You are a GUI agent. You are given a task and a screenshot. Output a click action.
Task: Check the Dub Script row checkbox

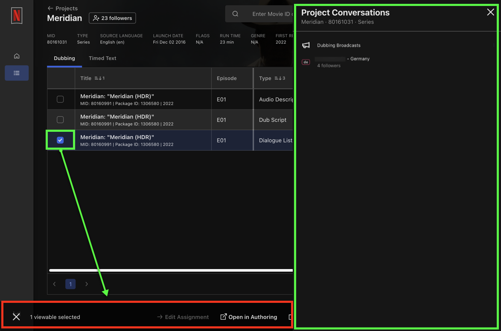click(x=60, y=120)
